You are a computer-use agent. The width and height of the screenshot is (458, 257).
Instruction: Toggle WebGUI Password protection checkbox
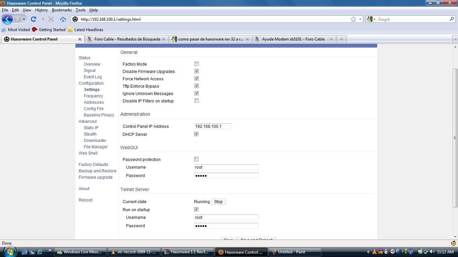tap(196, 159)
